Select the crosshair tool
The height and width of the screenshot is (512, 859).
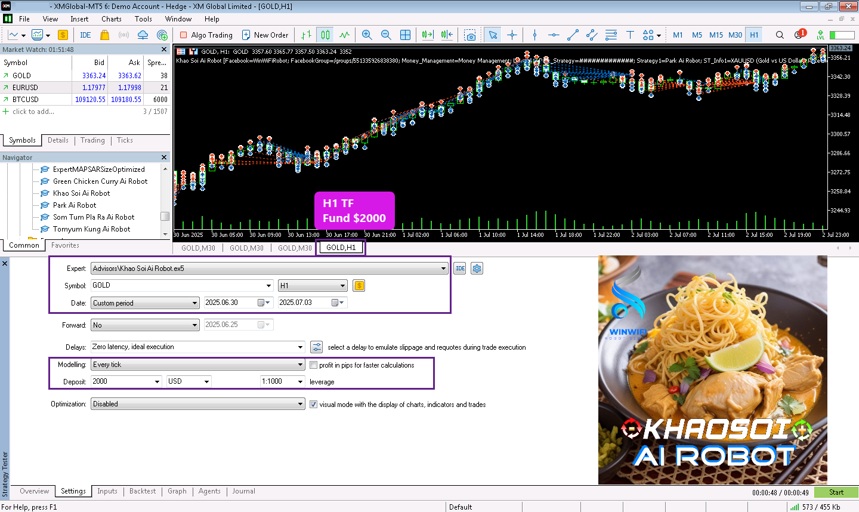pos(512,35)
